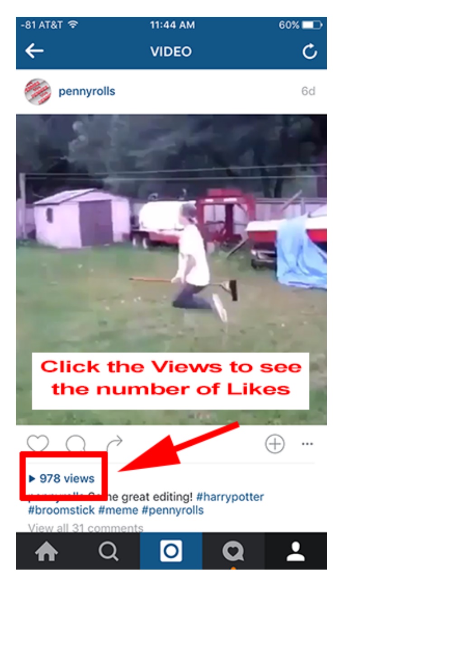Open the #harrypotter hashtag

[x=230, y=497]
